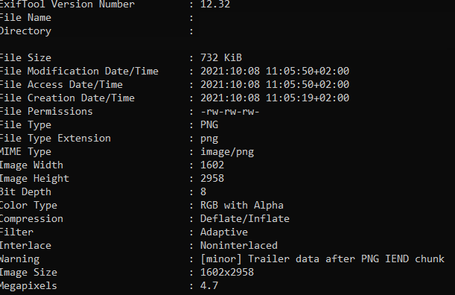Viewport: 455px width, 295px height.
Task: Select the File Creation Date/Time value
Action: pos(275,98)
